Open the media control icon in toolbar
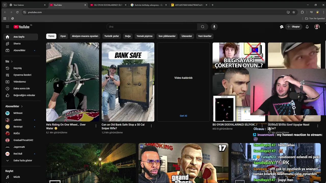 (x=311, y=12)
